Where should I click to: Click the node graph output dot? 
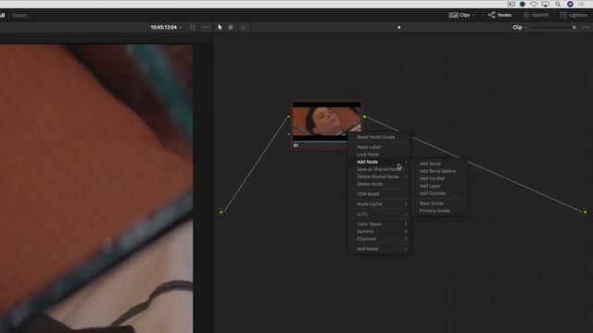coord(585,212)
